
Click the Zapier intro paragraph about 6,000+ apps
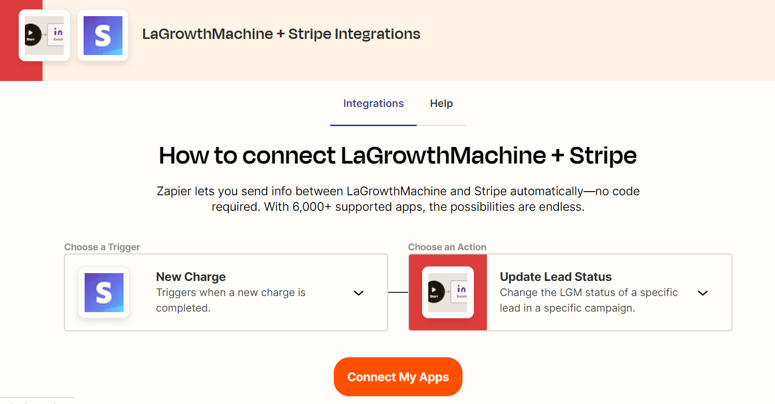click(x=398, y=199)
